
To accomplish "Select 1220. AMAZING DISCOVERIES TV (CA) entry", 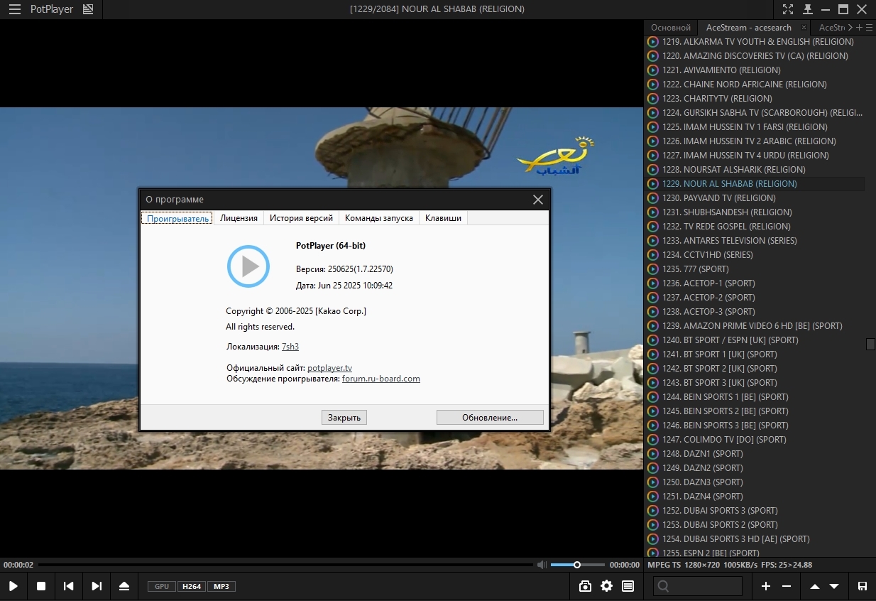I will [x=755, y=56].
